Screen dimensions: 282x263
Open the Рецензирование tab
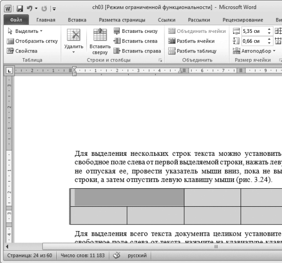(x=242, y=20)
